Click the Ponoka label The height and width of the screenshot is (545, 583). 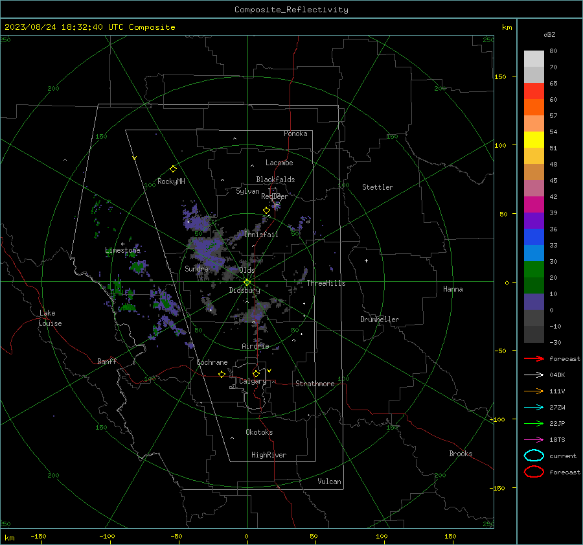(295, 133)
